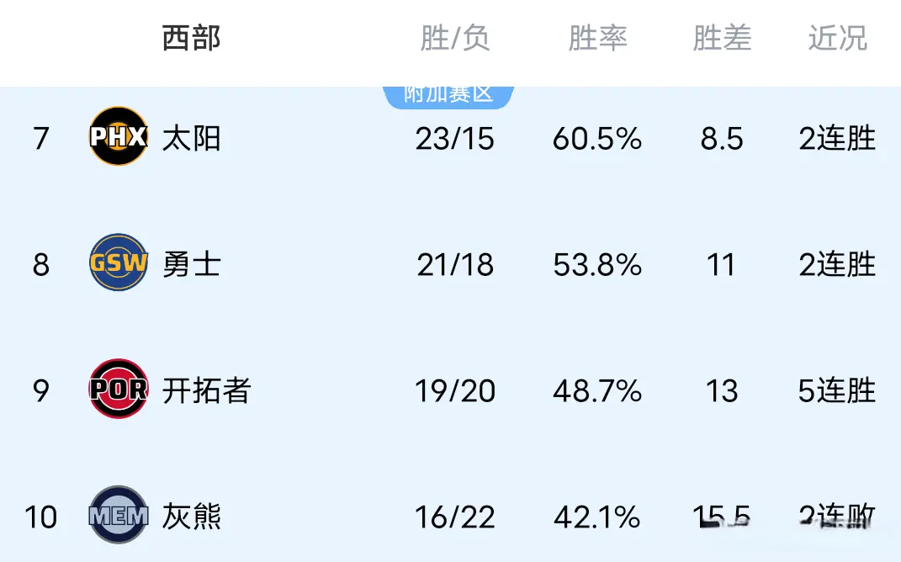The height and width of the screenshot is (562, 901).
Task: Open the 勇士 team name
Action: [x=192, y=264]
